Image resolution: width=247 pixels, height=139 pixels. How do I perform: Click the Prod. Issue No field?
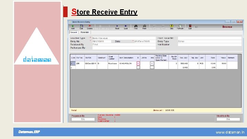coord(210,38)
